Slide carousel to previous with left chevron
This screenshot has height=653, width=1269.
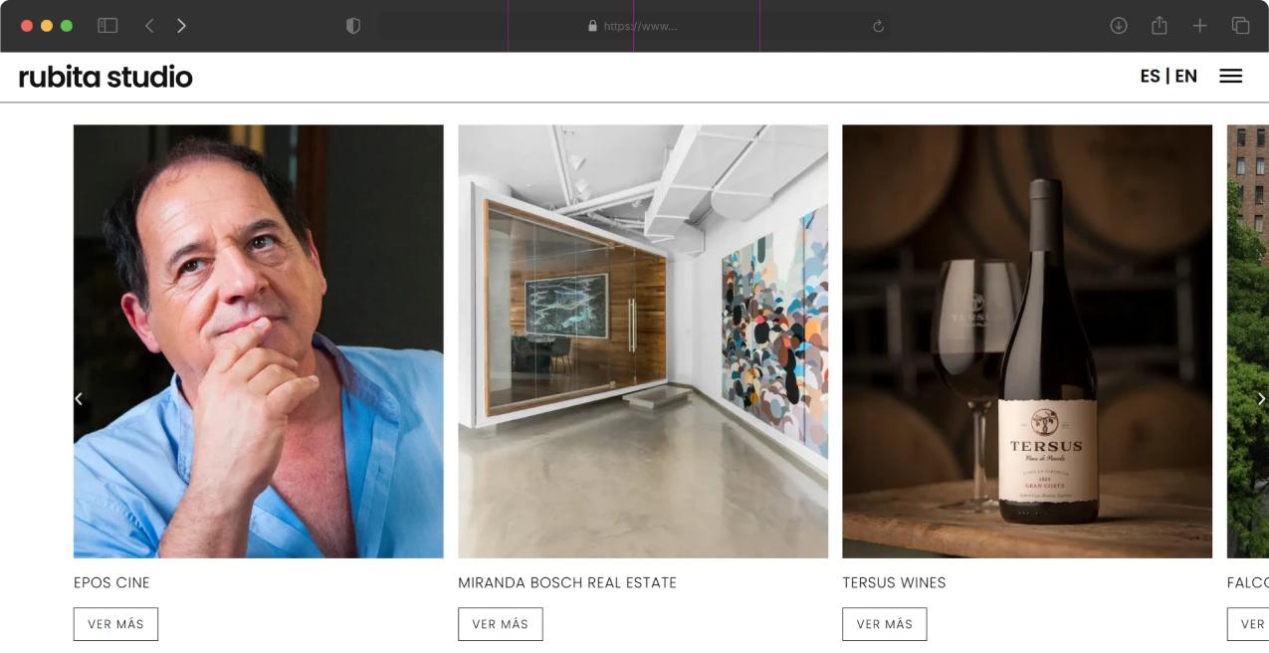pos(79,399)
